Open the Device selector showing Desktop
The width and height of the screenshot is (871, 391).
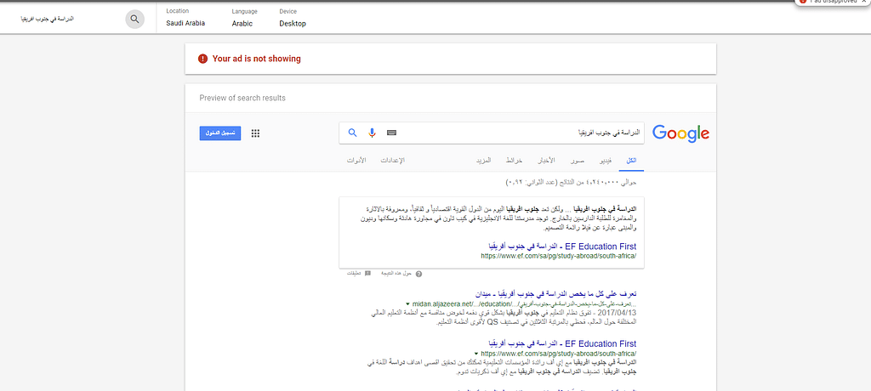pyautogui.click(x=292, y=18)
